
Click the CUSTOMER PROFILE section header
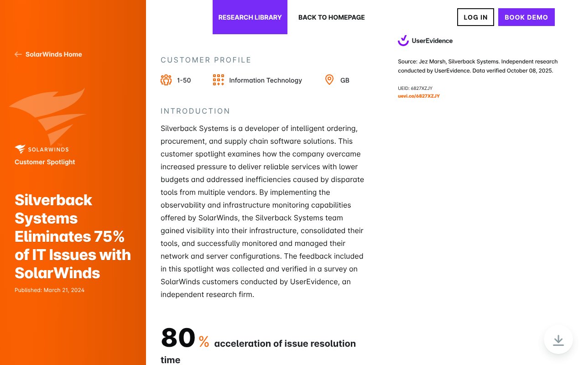click(x=206, y=60)
